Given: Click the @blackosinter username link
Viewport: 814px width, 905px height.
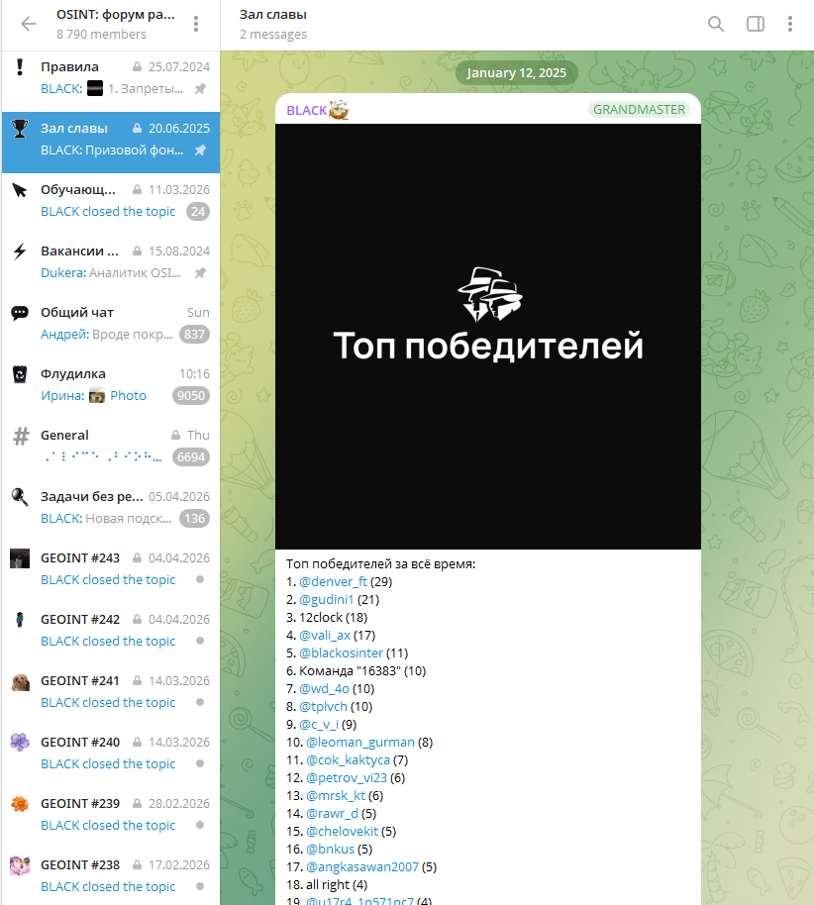Looking at the screenshot, I should 340,654.
